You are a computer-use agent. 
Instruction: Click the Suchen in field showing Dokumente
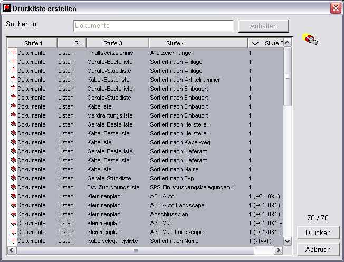click(x=154, y=26)
